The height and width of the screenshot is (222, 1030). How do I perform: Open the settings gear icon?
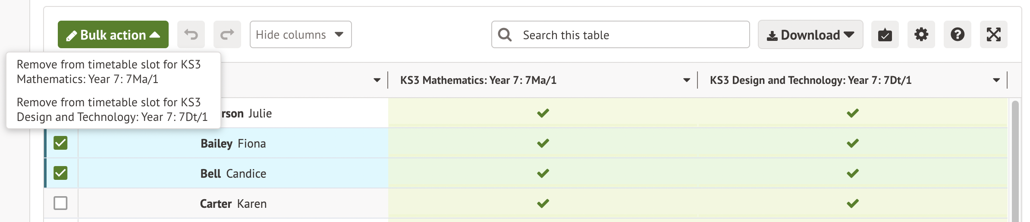(x=921, y=34)
